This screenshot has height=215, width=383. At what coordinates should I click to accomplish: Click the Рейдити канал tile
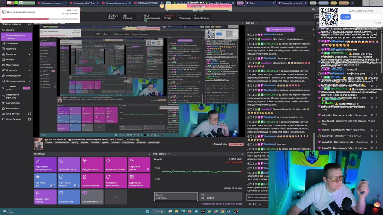click(x=92, y=165)
